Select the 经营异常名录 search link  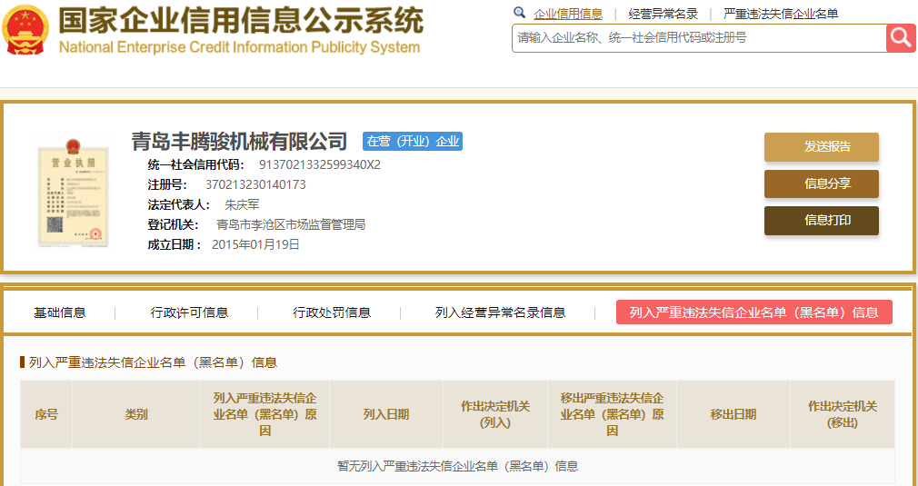coord(663,14)
